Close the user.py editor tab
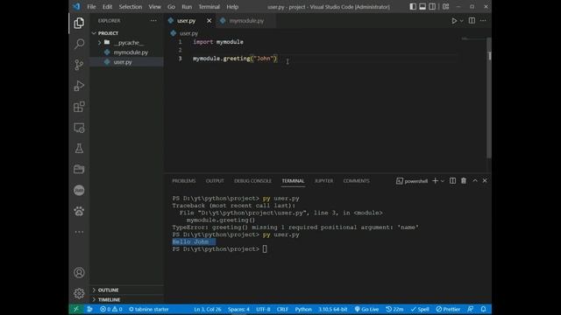This screenshot has width=561, height=315. [x=209, y=21]
